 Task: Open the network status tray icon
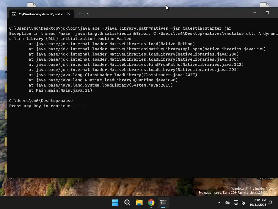pyautogui.click(x=236, y=202)
